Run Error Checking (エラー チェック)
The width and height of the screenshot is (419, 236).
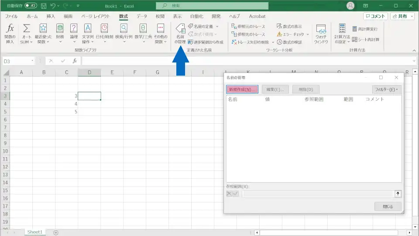pos(291,34)
